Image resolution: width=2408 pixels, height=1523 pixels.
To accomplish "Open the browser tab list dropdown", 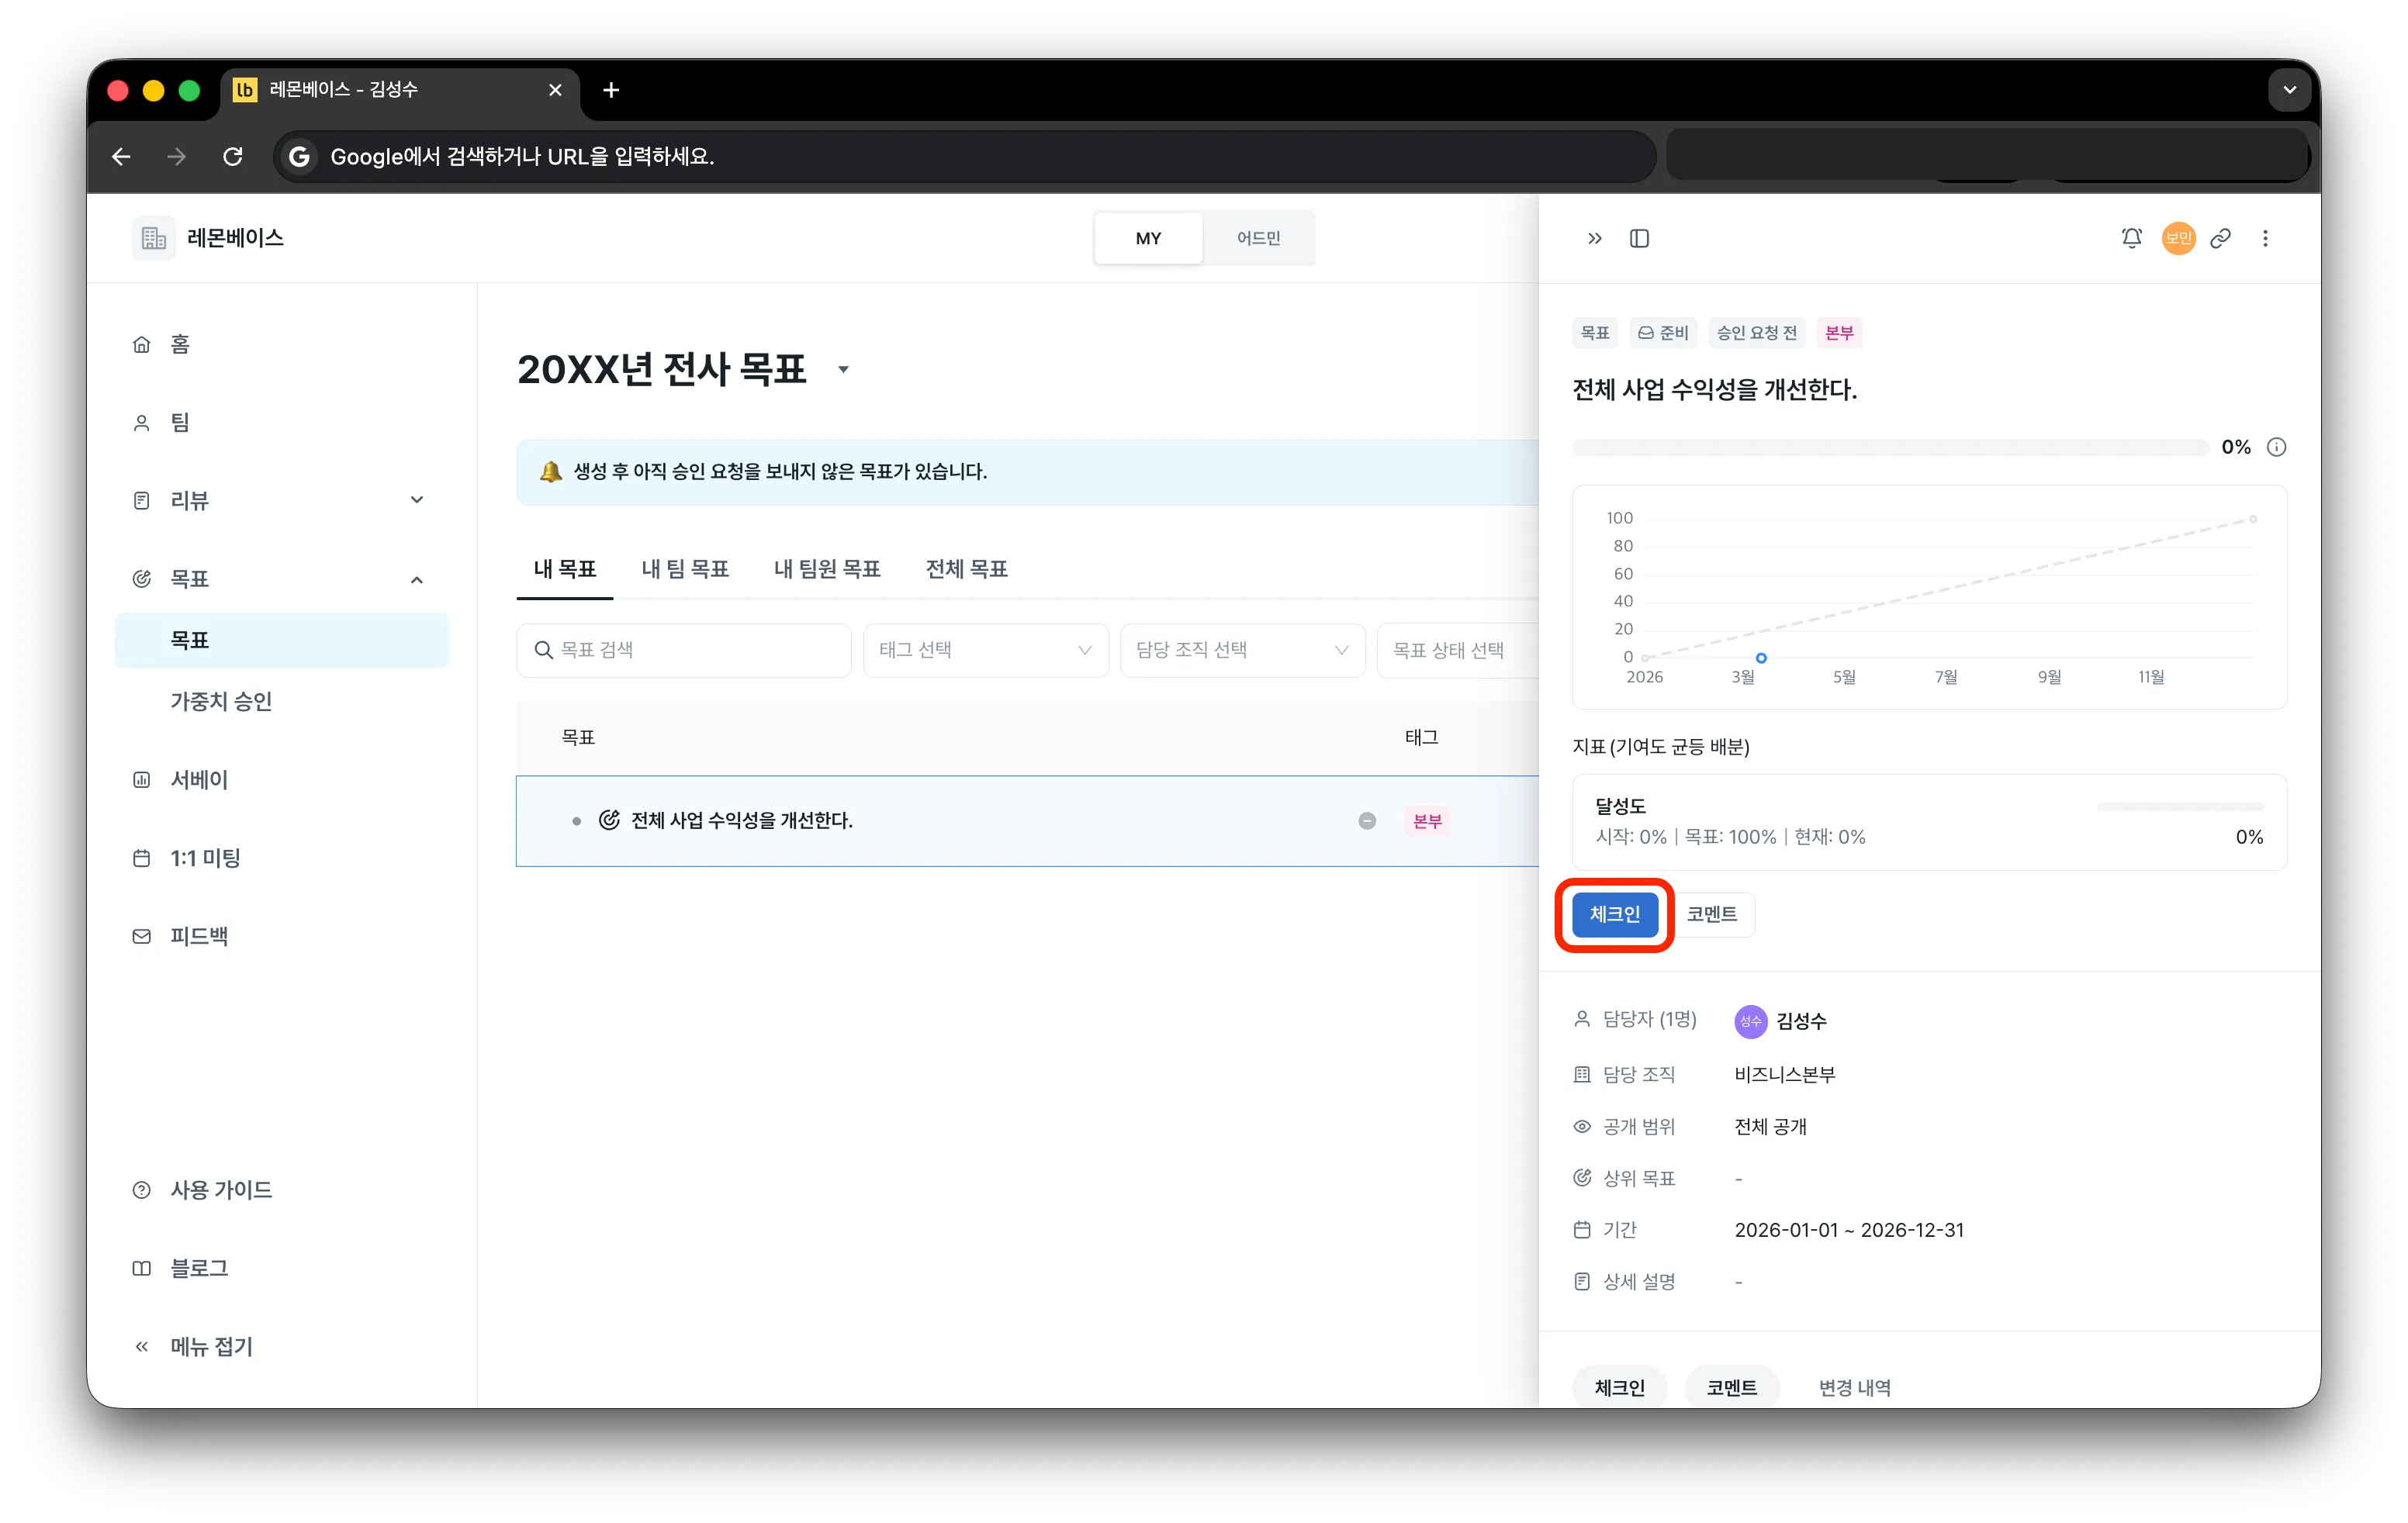I will (2289, 91).
